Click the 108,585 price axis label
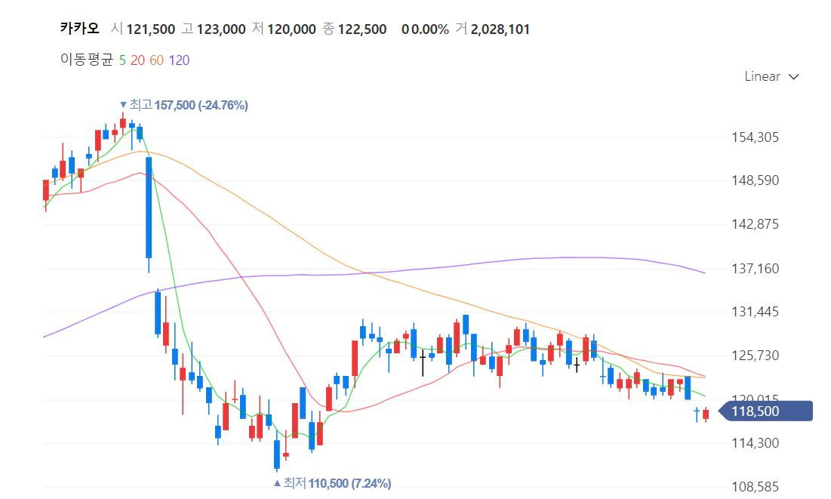This screenshot has width=831, height=499. (756, 486)
